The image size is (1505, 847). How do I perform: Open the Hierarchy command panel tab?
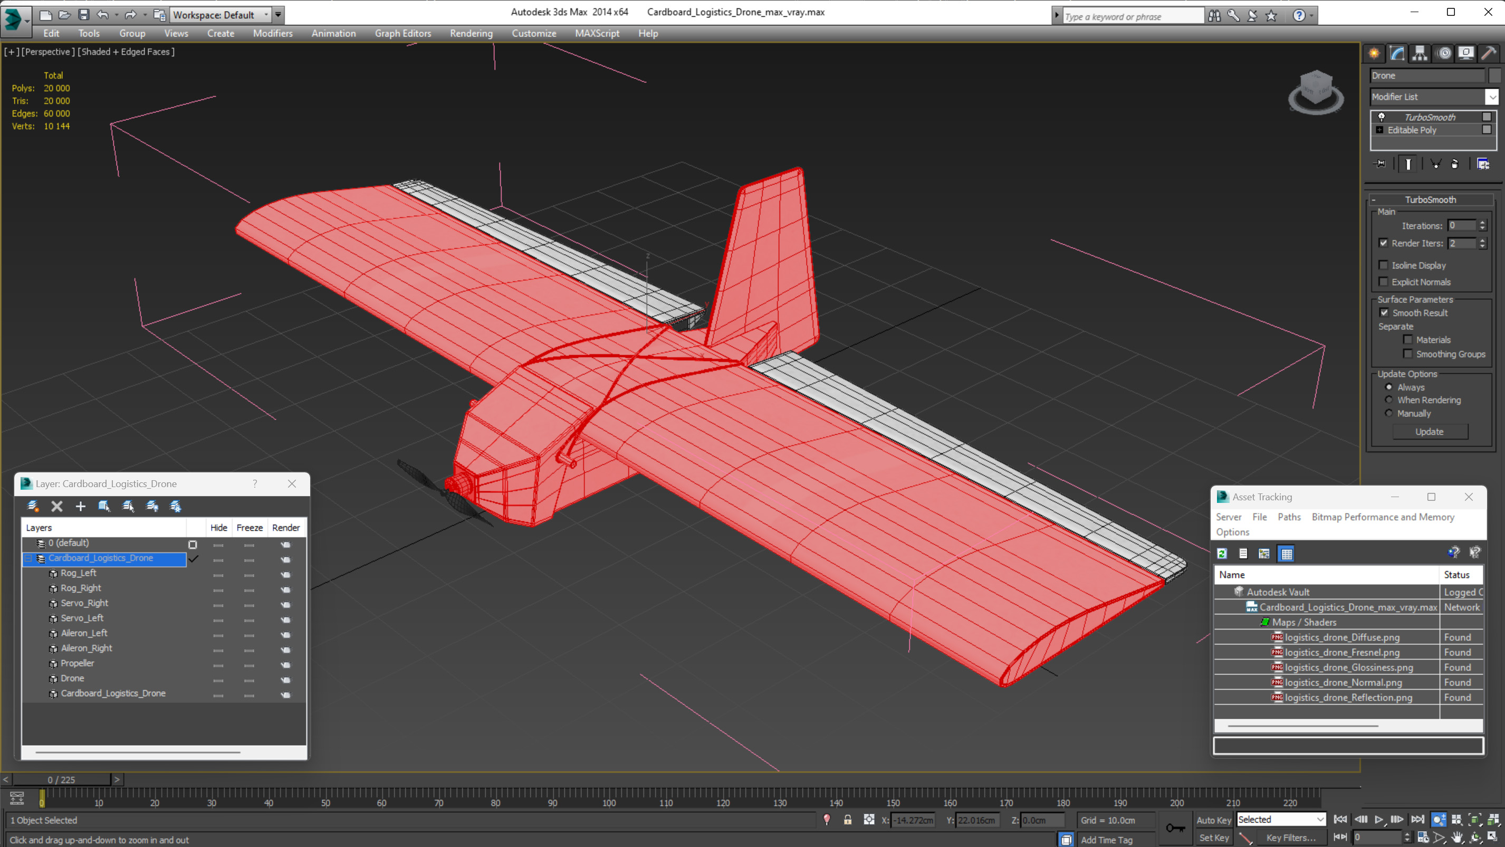[1420, 53]
